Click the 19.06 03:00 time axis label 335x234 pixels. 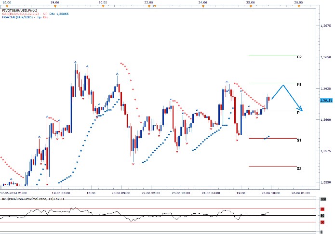click(x=61, y=193)
